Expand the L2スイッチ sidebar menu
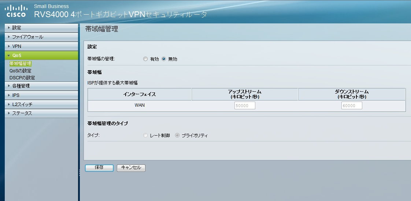Viewport: 411px width, 201px height. coord(41,104)
